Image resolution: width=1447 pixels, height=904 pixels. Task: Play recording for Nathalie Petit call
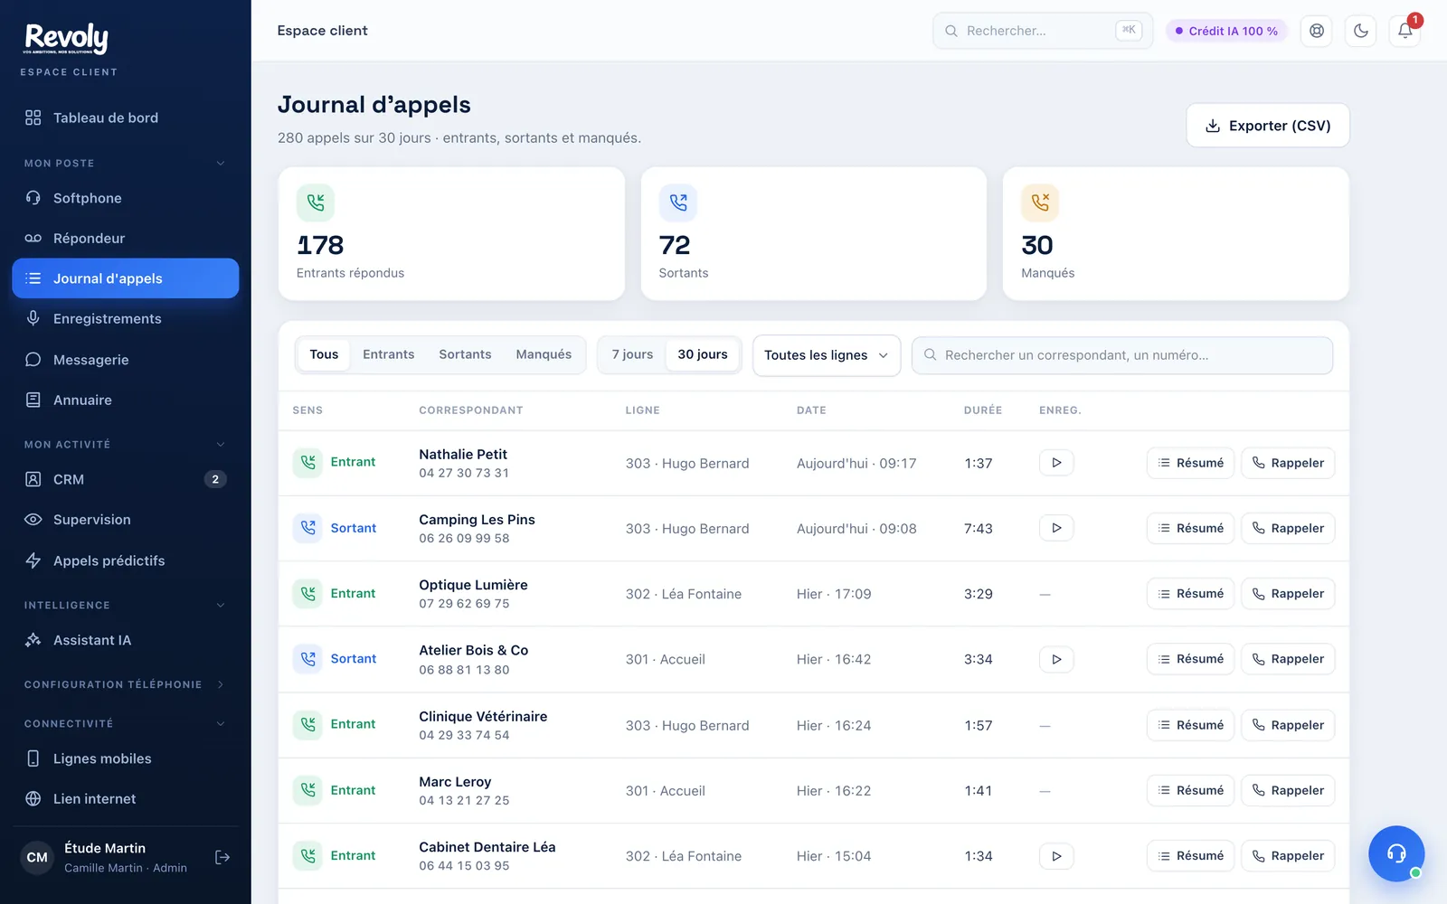tap(1056, 463)
